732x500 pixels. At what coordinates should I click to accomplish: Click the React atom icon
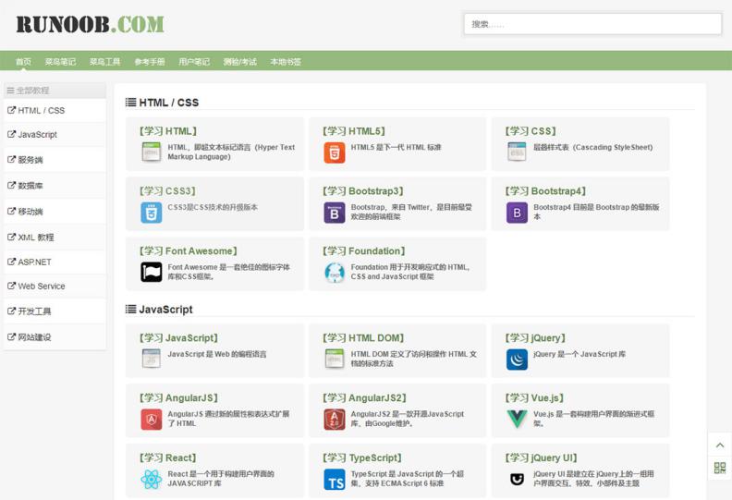click(x=152, y=479)
